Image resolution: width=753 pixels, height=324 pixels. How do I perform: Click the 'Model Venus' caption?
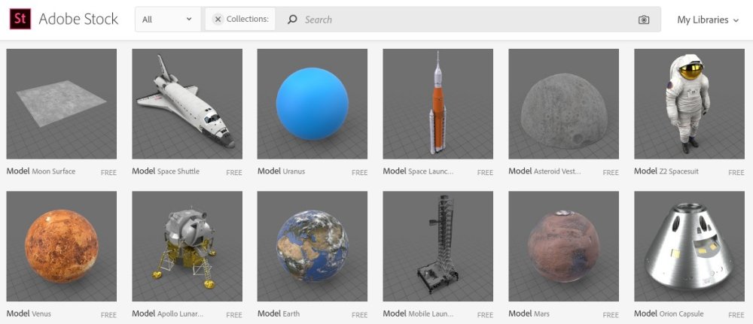pyautogui.click(x=29, y=313)
